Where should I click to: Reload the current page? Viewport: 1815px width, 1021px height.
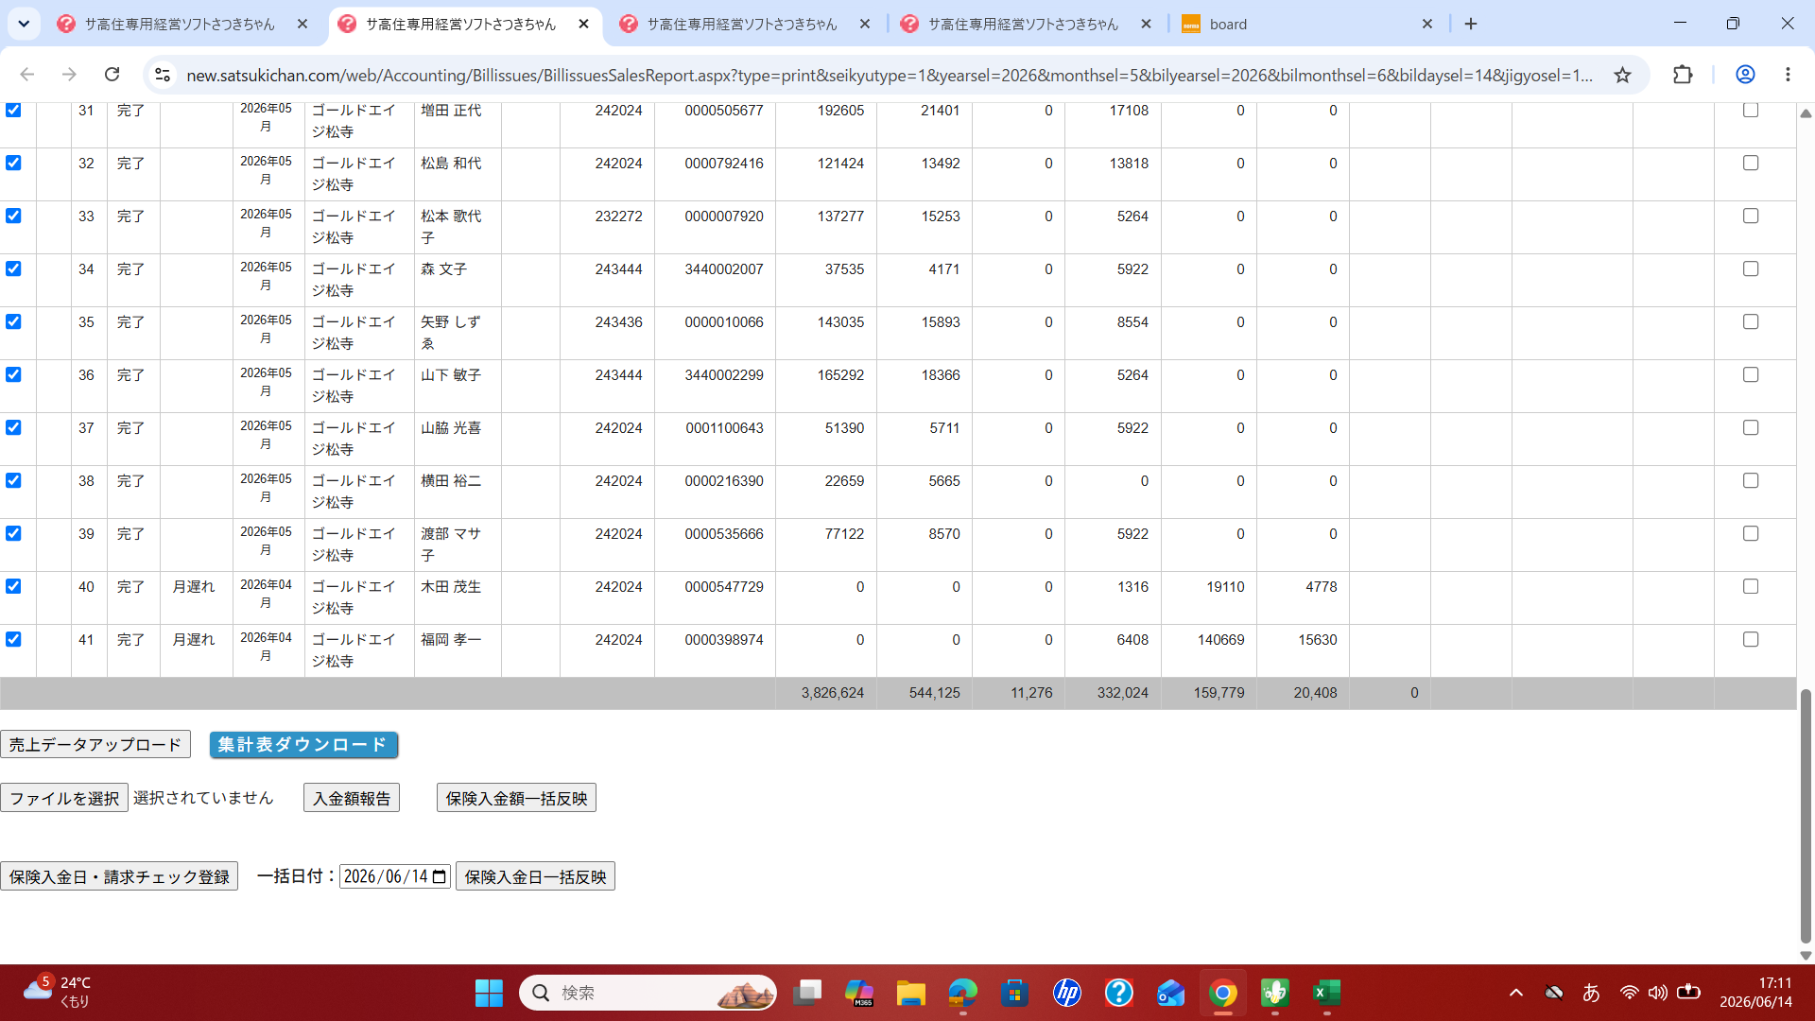(x=112, y=75)
